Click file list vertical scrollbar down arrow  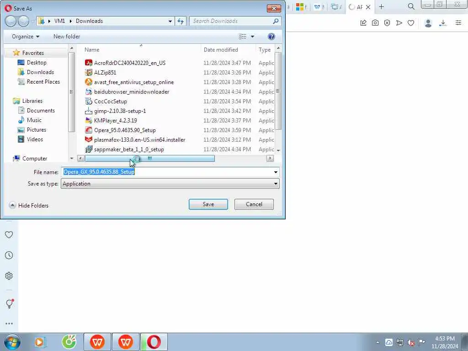coord(278,150)
